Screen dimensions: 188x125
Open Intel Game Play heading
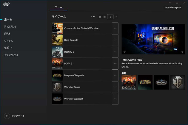(x=132, y=60)
